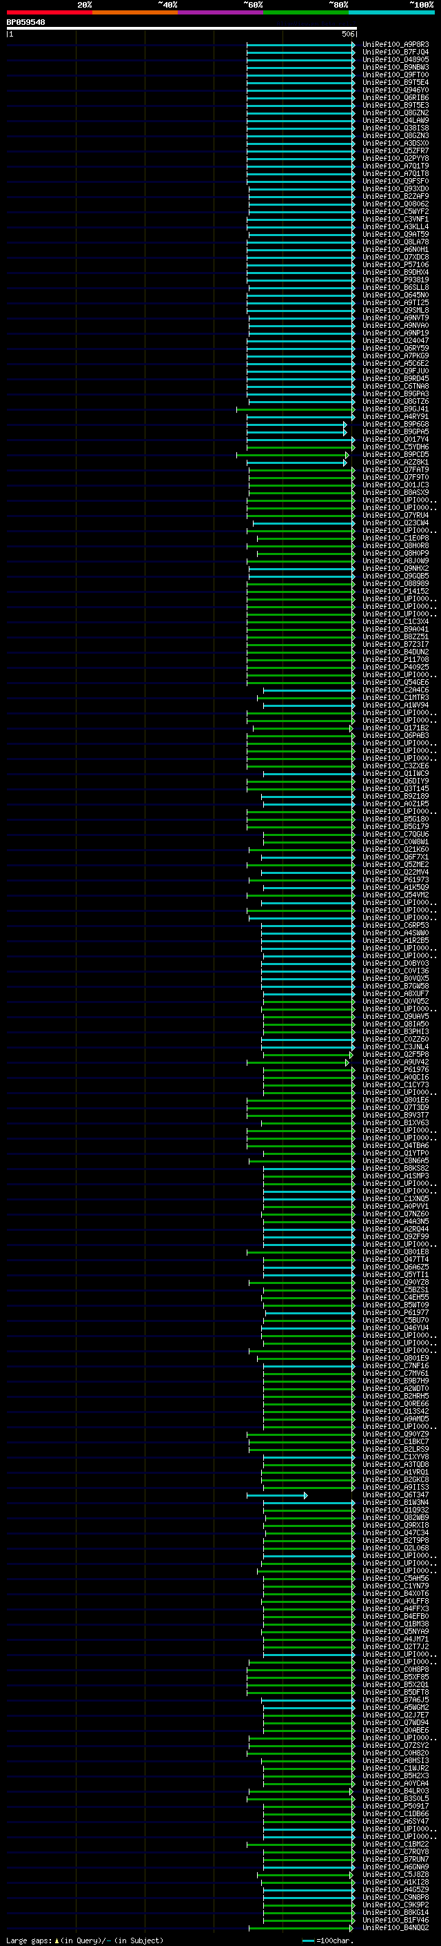Click the UniRef100_Q4LAW9 label
Screen dimensions: 441x1946
[396, 120]
